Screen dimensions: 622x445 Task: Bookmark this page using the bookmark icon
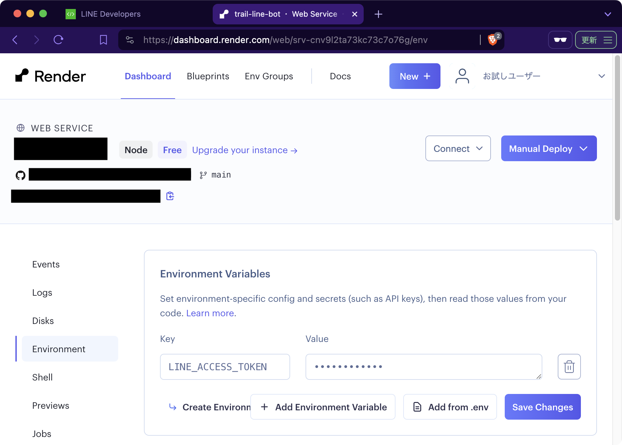tap(103, 40)
